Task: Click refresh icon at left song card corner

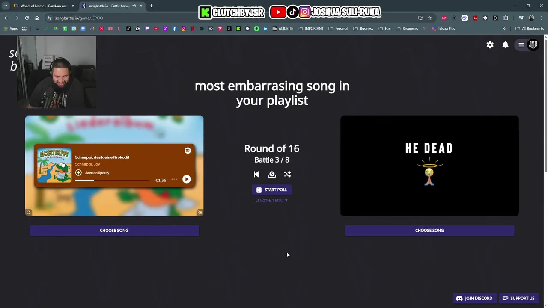Action: click(x=28, y=212)
